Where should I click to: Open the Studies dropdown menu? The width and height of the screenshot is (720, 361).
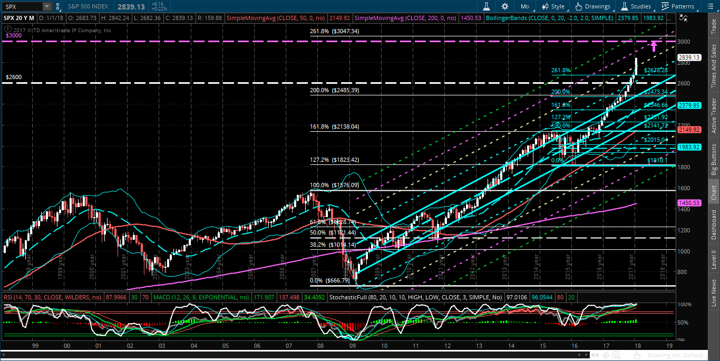(636, 6)
